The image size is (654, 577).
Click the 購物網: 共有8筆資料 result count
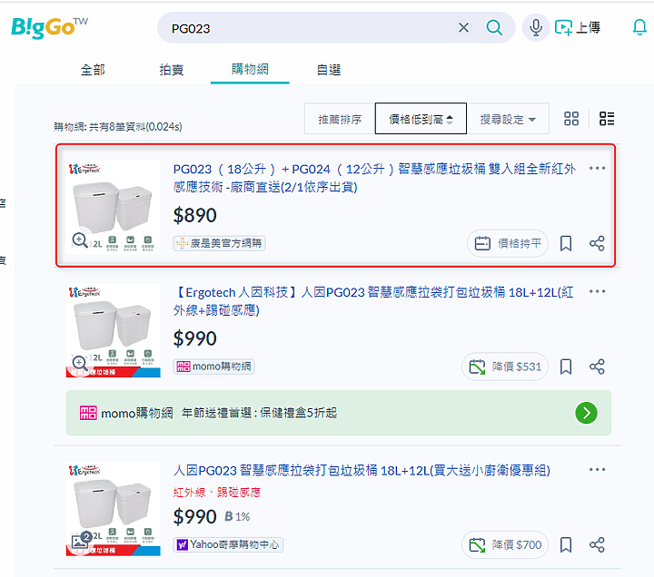[117, 127]
